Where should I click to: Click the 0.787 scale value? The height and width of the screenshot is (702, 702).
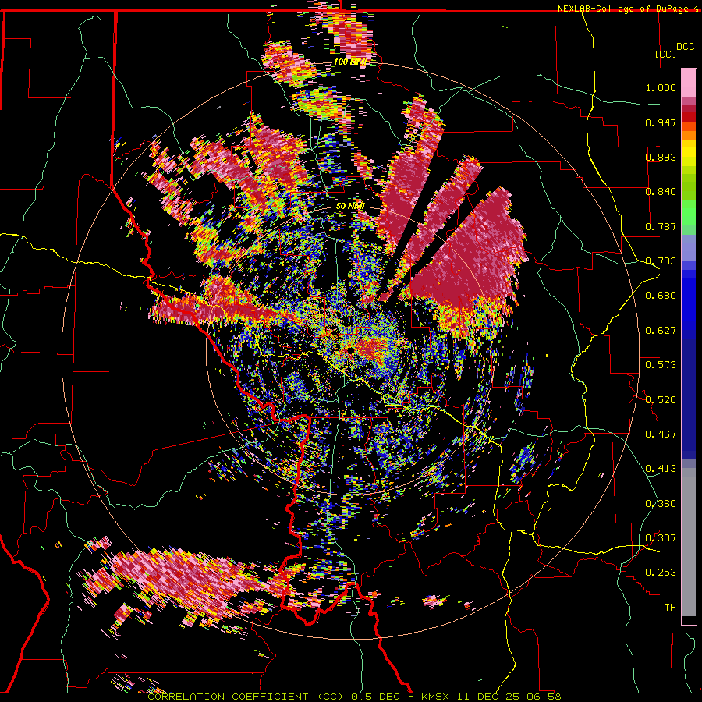coord(661,226)
